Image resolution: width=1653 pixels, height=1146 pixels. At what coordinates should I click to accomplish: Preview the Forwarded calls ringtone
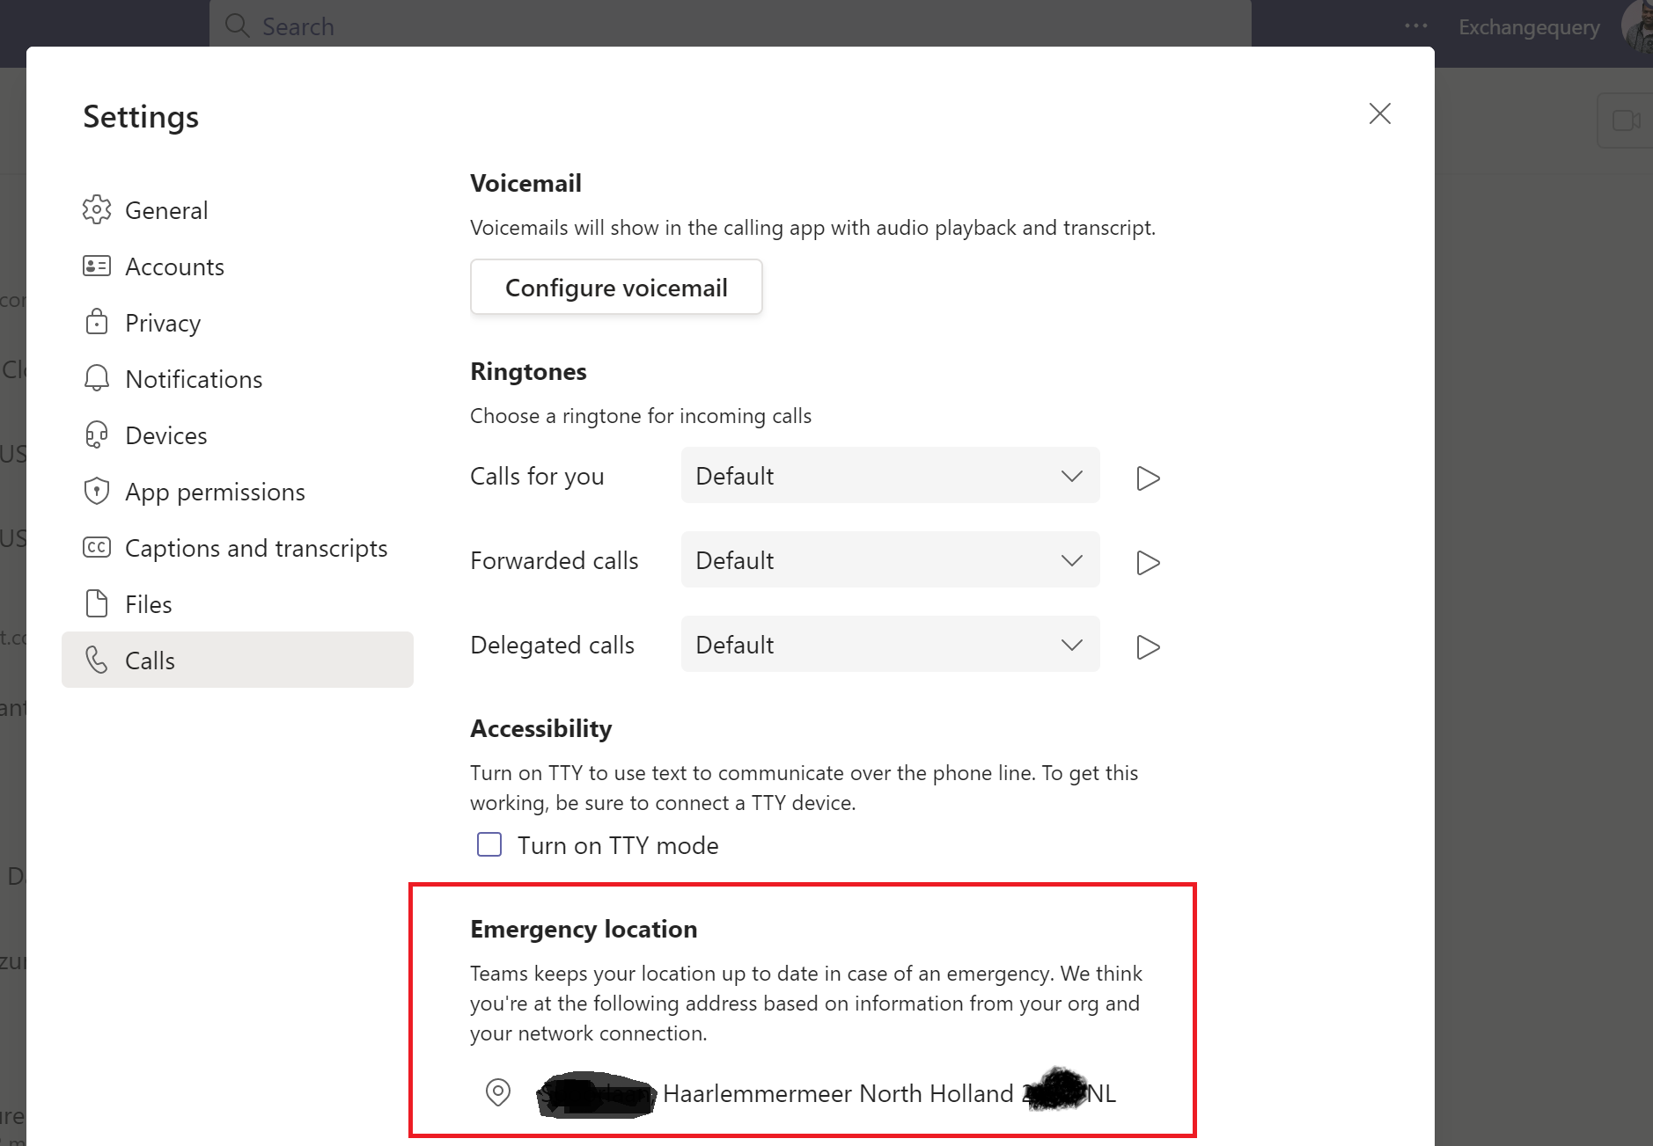point(1148,562)
